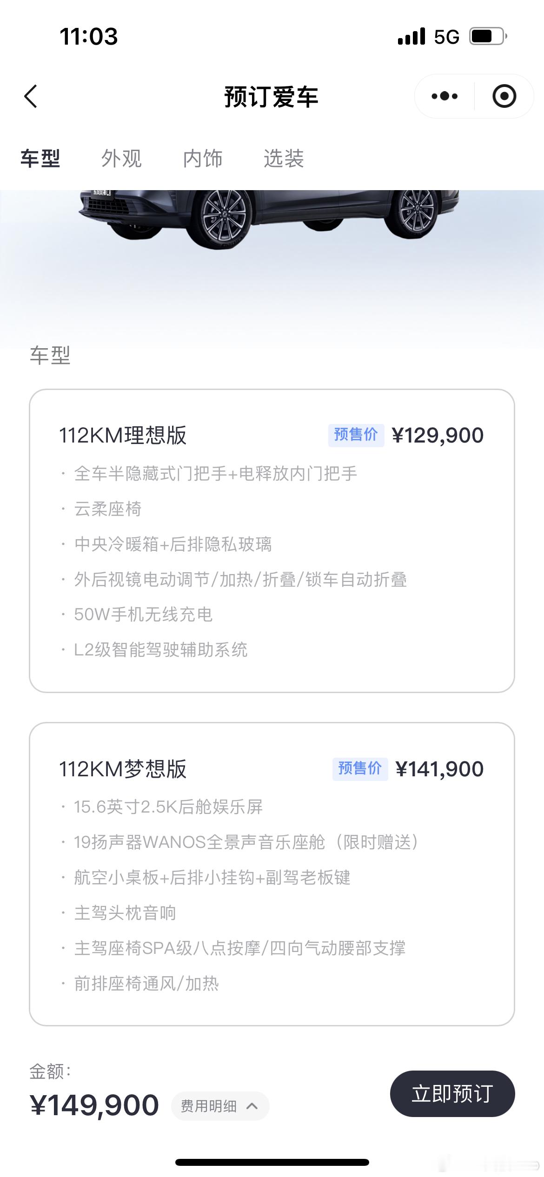The image size is (544, 1177).
Task: Open the three-dot mini program menu
Action: [x=444, y=96]
